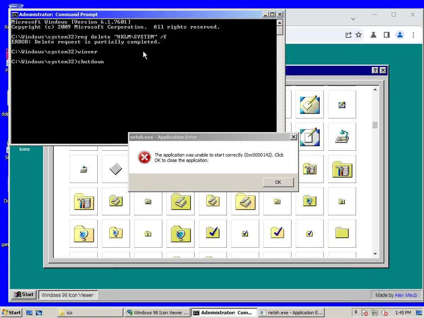
Task: Click the 'ERROR: Delete request is partially completed.' line
Action: coord(86,42)
